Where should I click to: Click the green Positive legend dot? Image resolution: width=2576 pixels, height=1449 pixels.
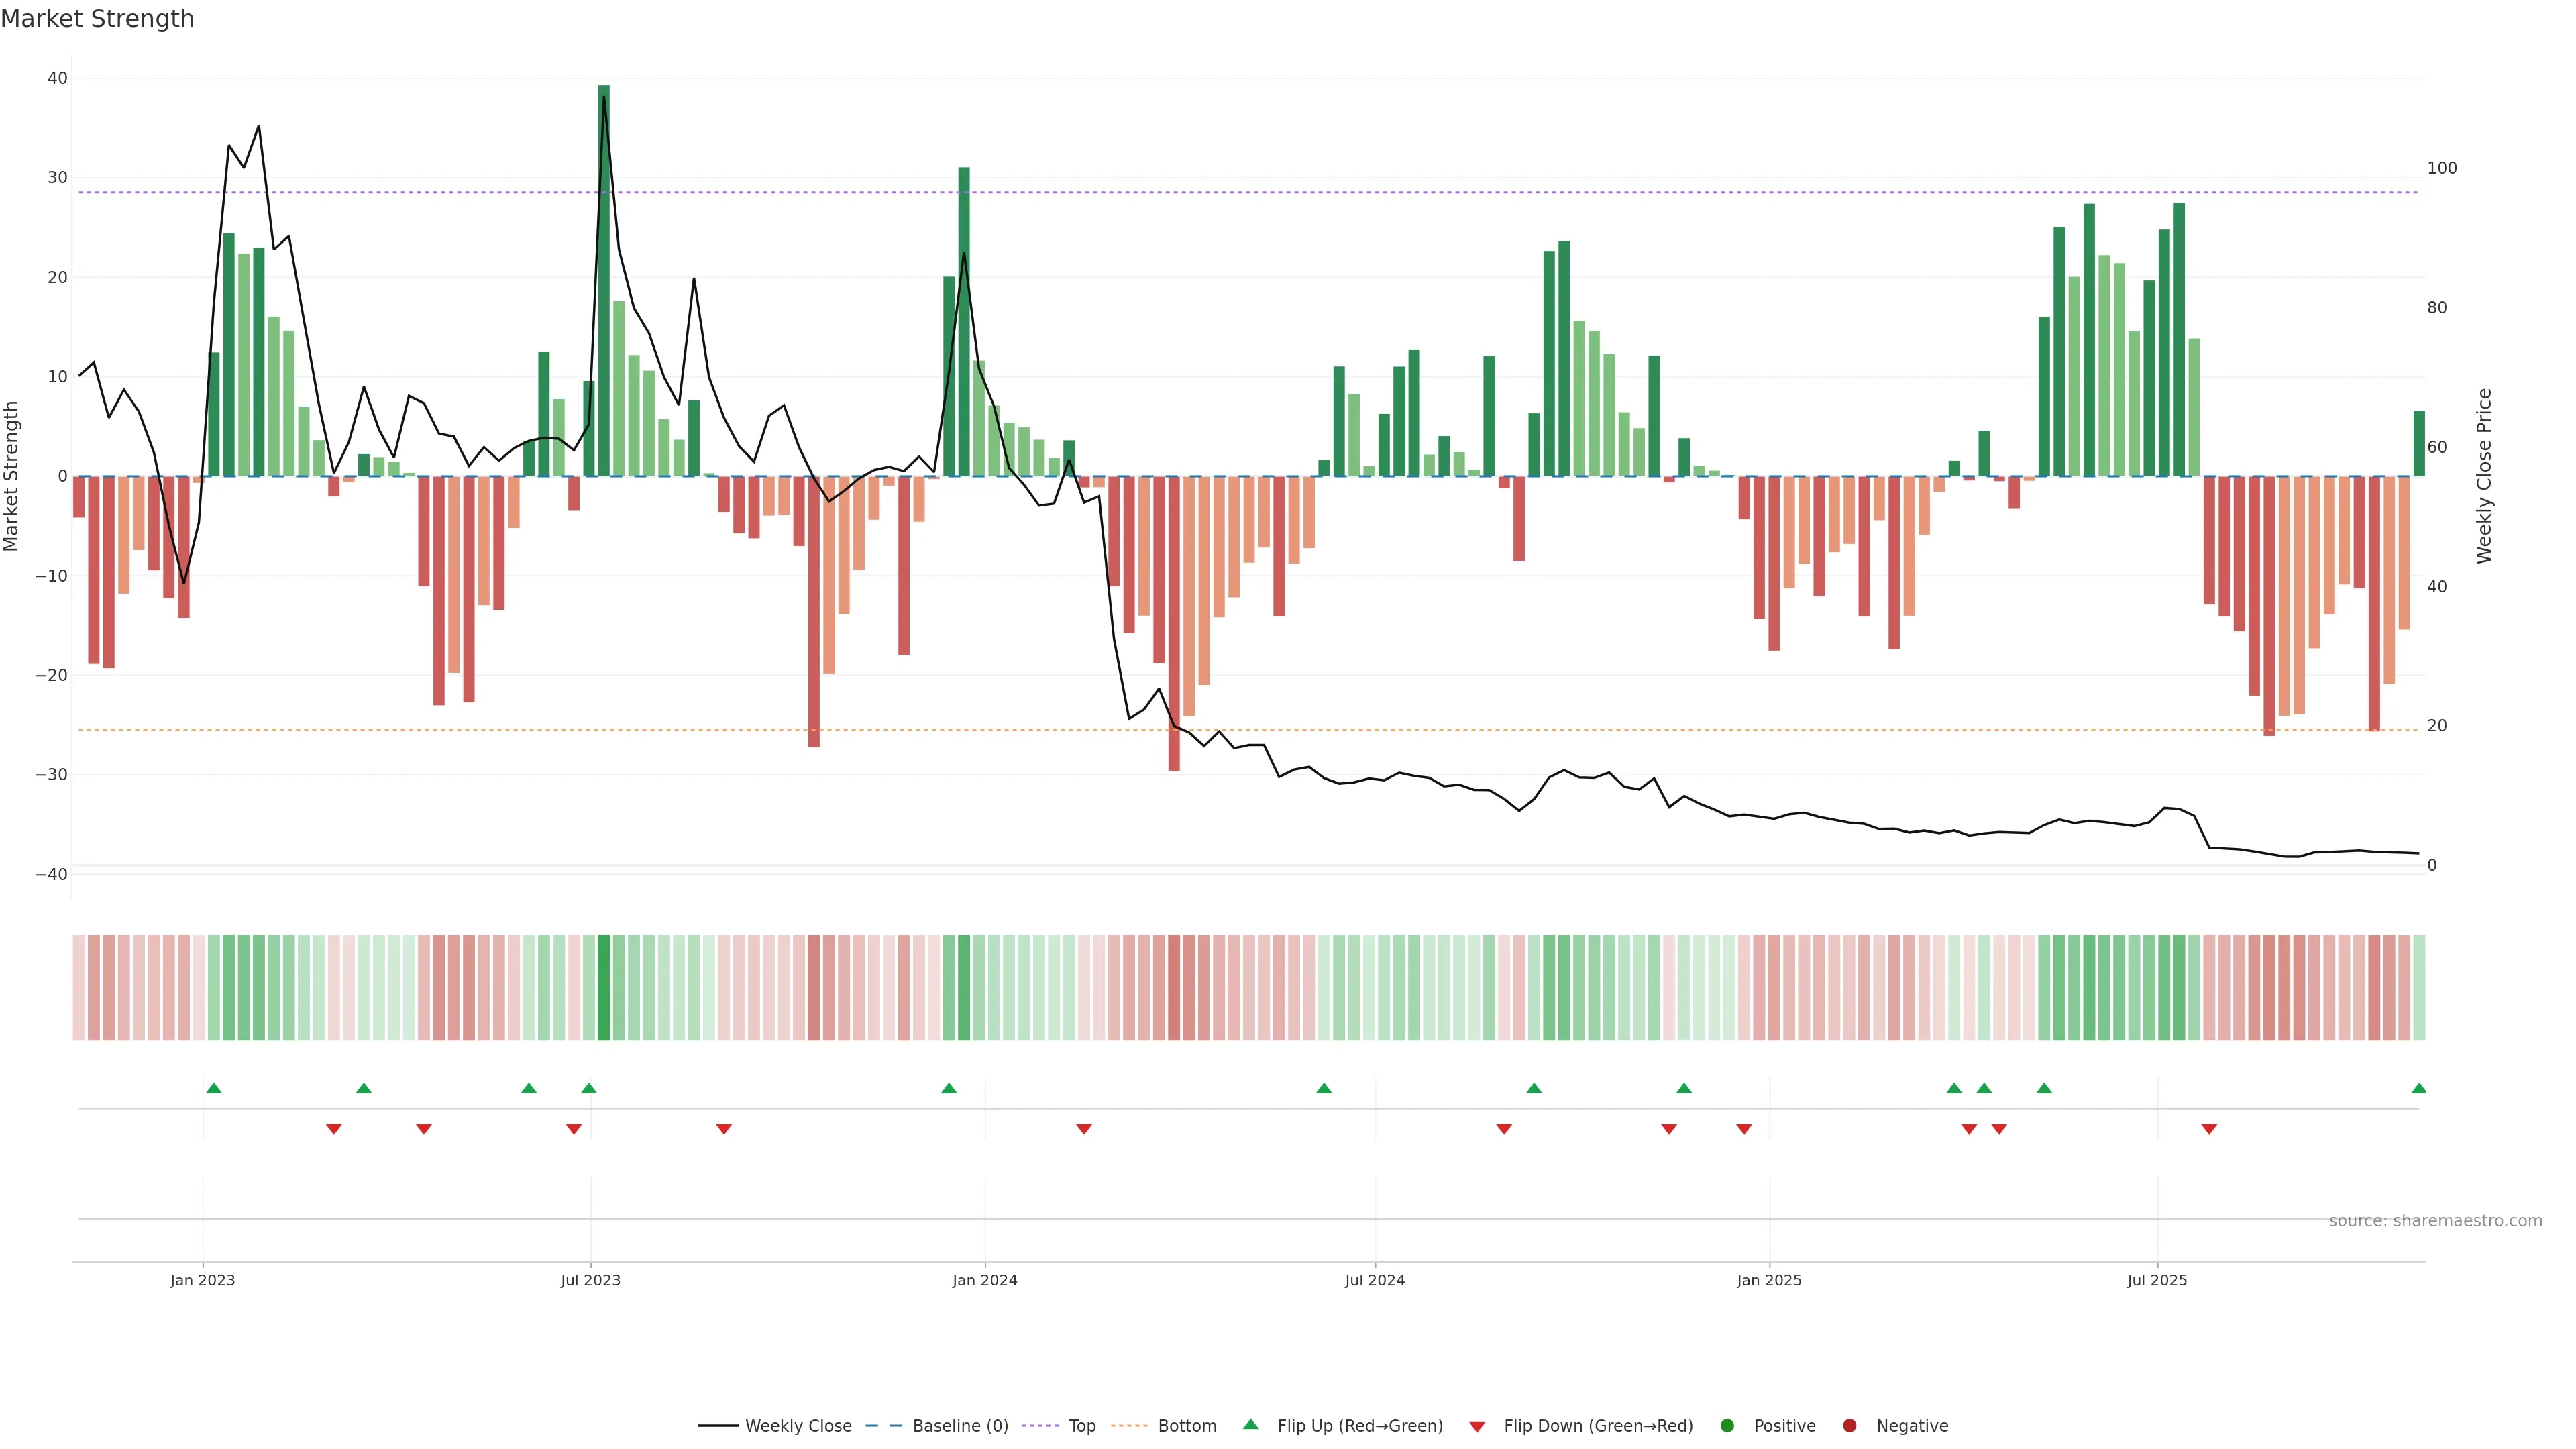pyautogui.click(x=1727, y=1425)
